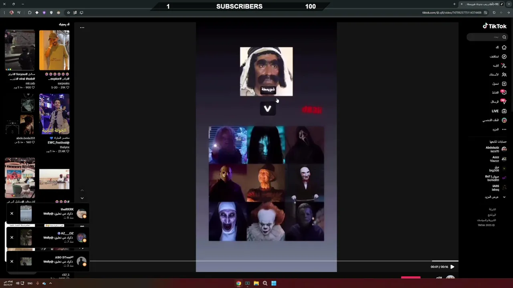Click the search magnifier icon in TikTok sidebar

click(x=504, y=37)
